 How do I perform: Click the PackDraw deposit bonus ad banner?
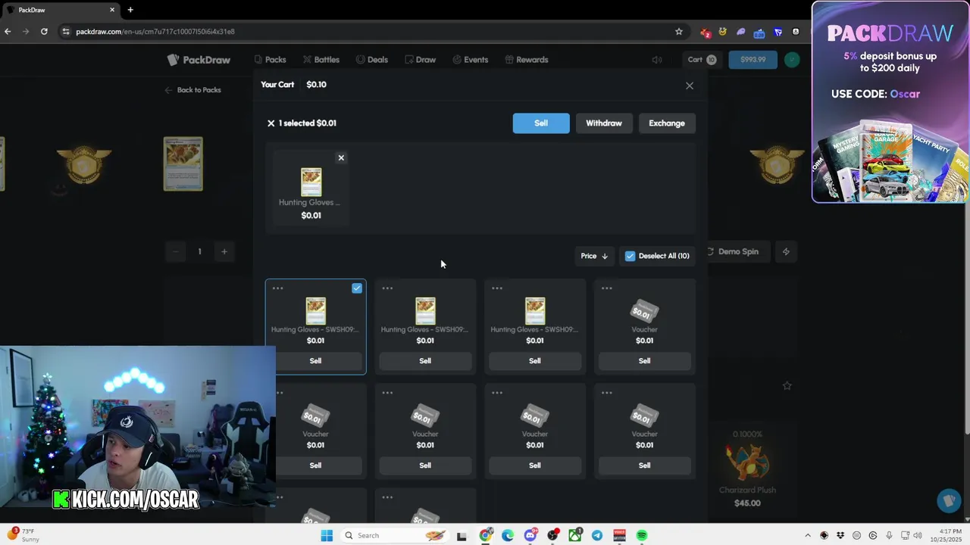click(890, 102)
